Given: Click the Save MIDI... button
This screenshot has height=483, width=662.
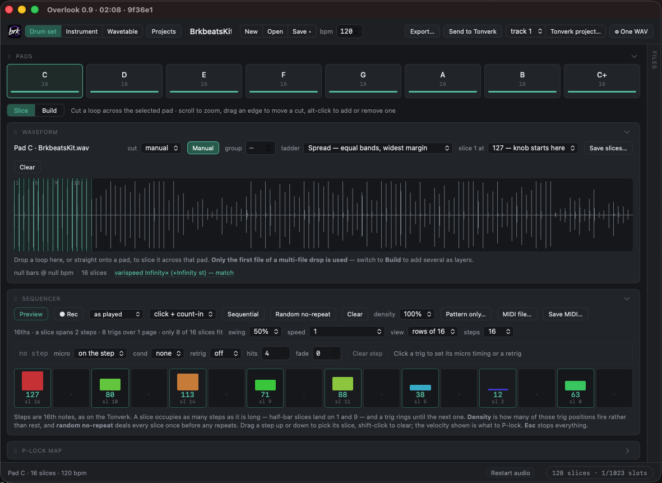Looking at the screenshot, I should point(566,314).
